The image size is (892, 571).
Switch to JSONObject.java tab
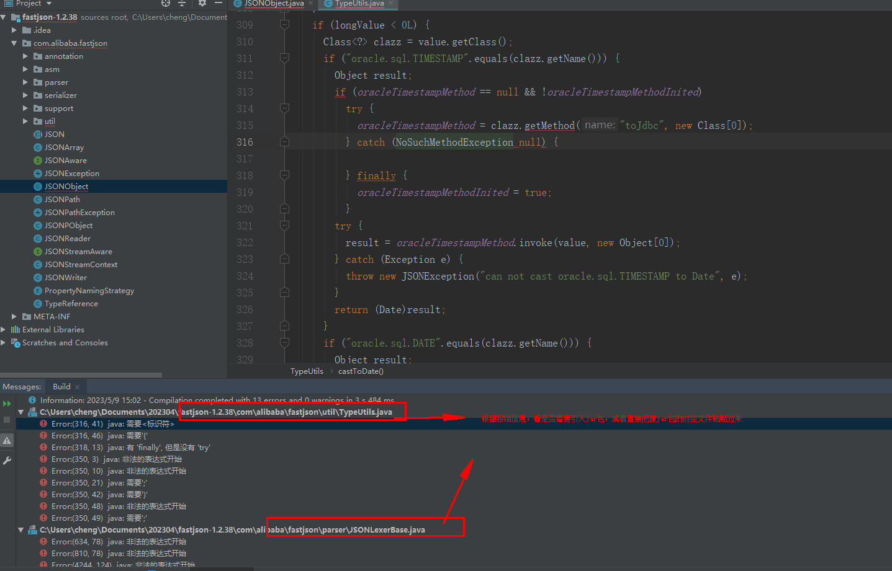(x=274, y=3)
